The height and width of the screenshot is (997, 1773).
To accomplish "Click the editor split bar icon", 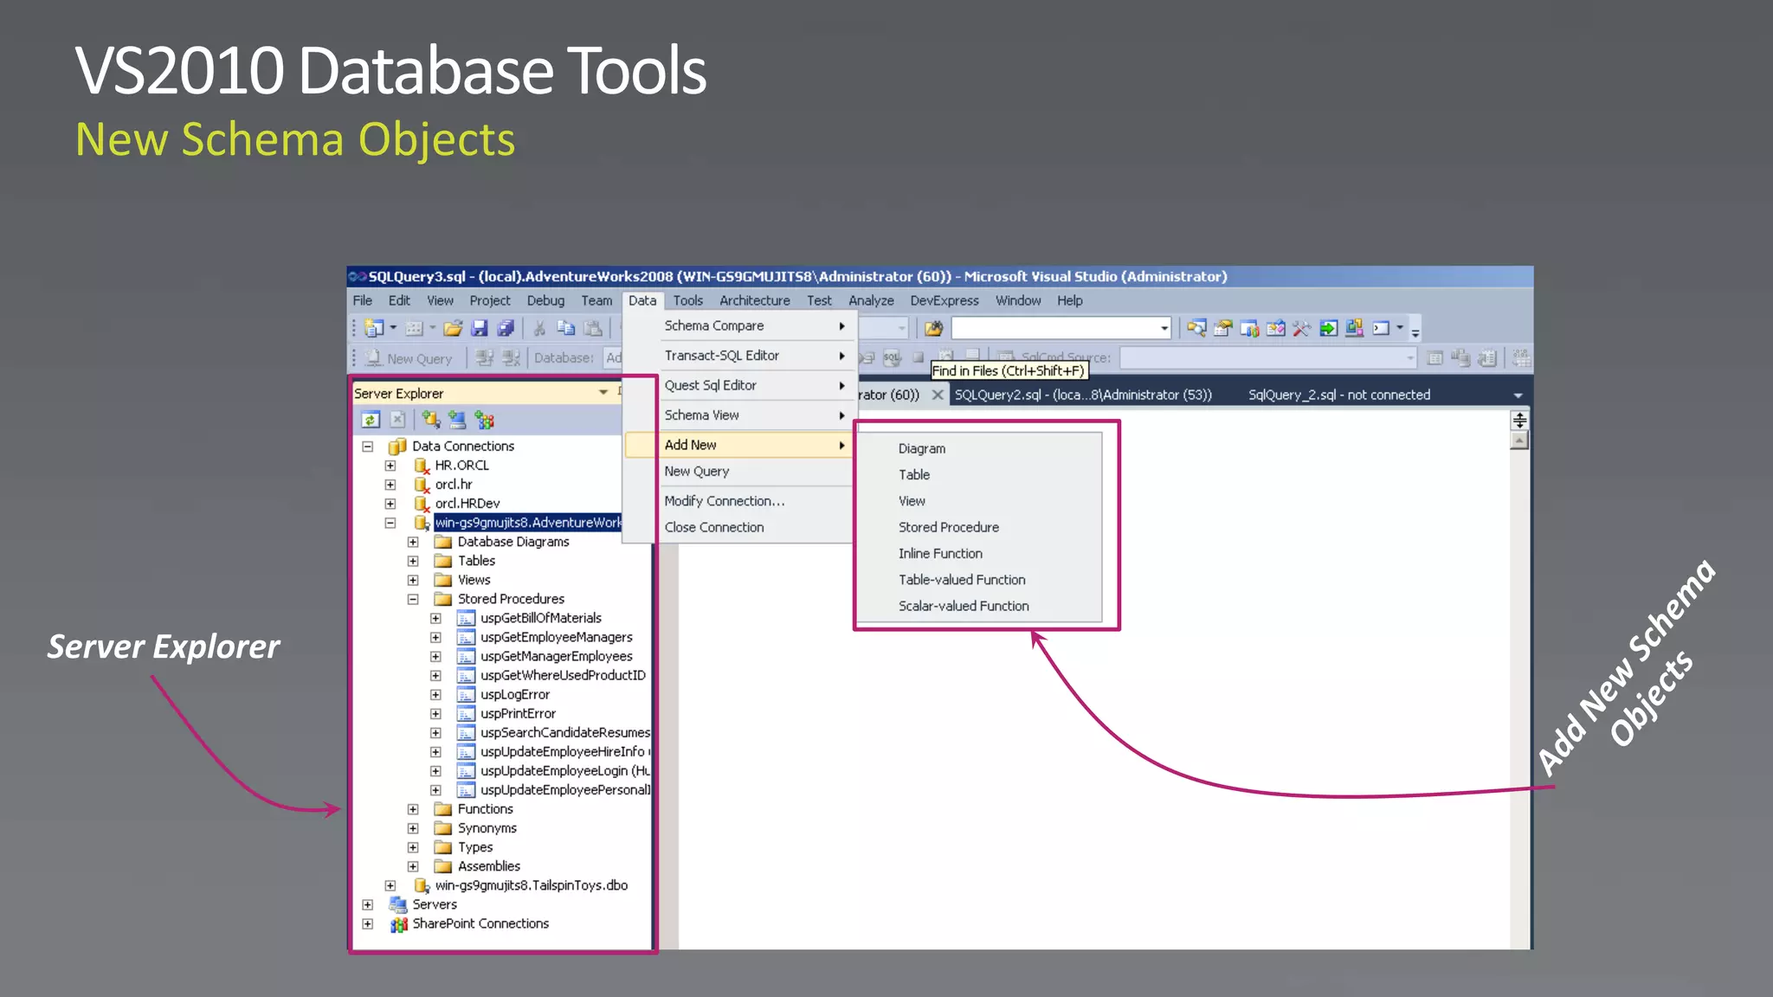I will pos(1519,420).
